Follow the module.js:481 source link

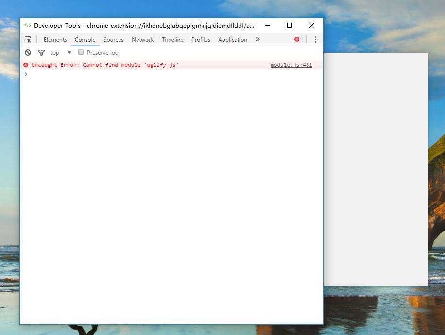[x=291, y=65]
